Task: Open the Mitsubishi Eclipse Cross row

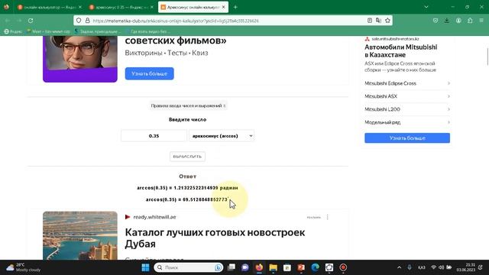Action: tap(407, 83)
